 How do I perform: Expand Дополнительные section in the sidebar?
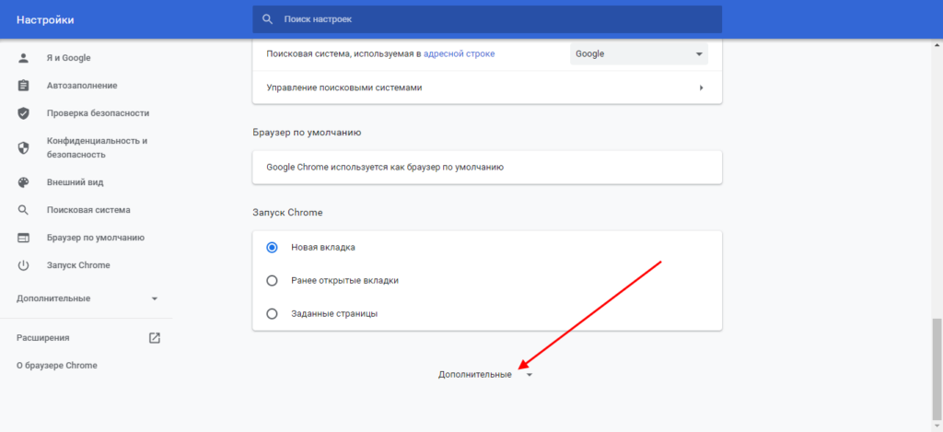point(87,298)
